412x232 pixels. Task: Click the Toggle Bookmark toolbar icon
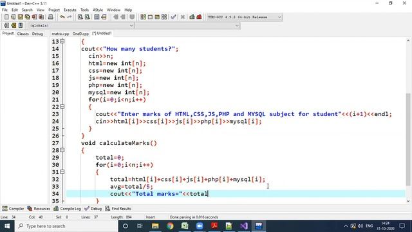tap(14, 26)
